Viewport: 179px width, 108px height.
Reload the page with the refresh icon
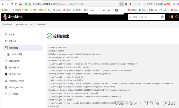12,4
